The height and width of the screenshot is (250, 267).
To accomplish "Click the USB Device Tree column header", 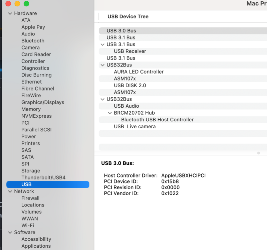I will pos(128,16).
